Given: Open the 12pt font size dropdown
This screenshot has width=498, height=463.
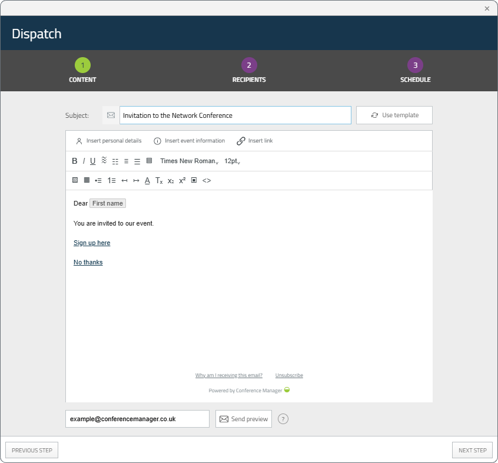Looking at the screenshot, I should [232, 161].
